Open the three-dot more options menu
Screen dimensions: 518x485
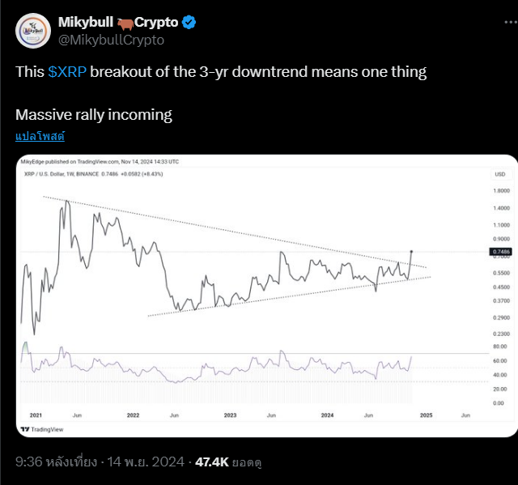pos(511,22)
